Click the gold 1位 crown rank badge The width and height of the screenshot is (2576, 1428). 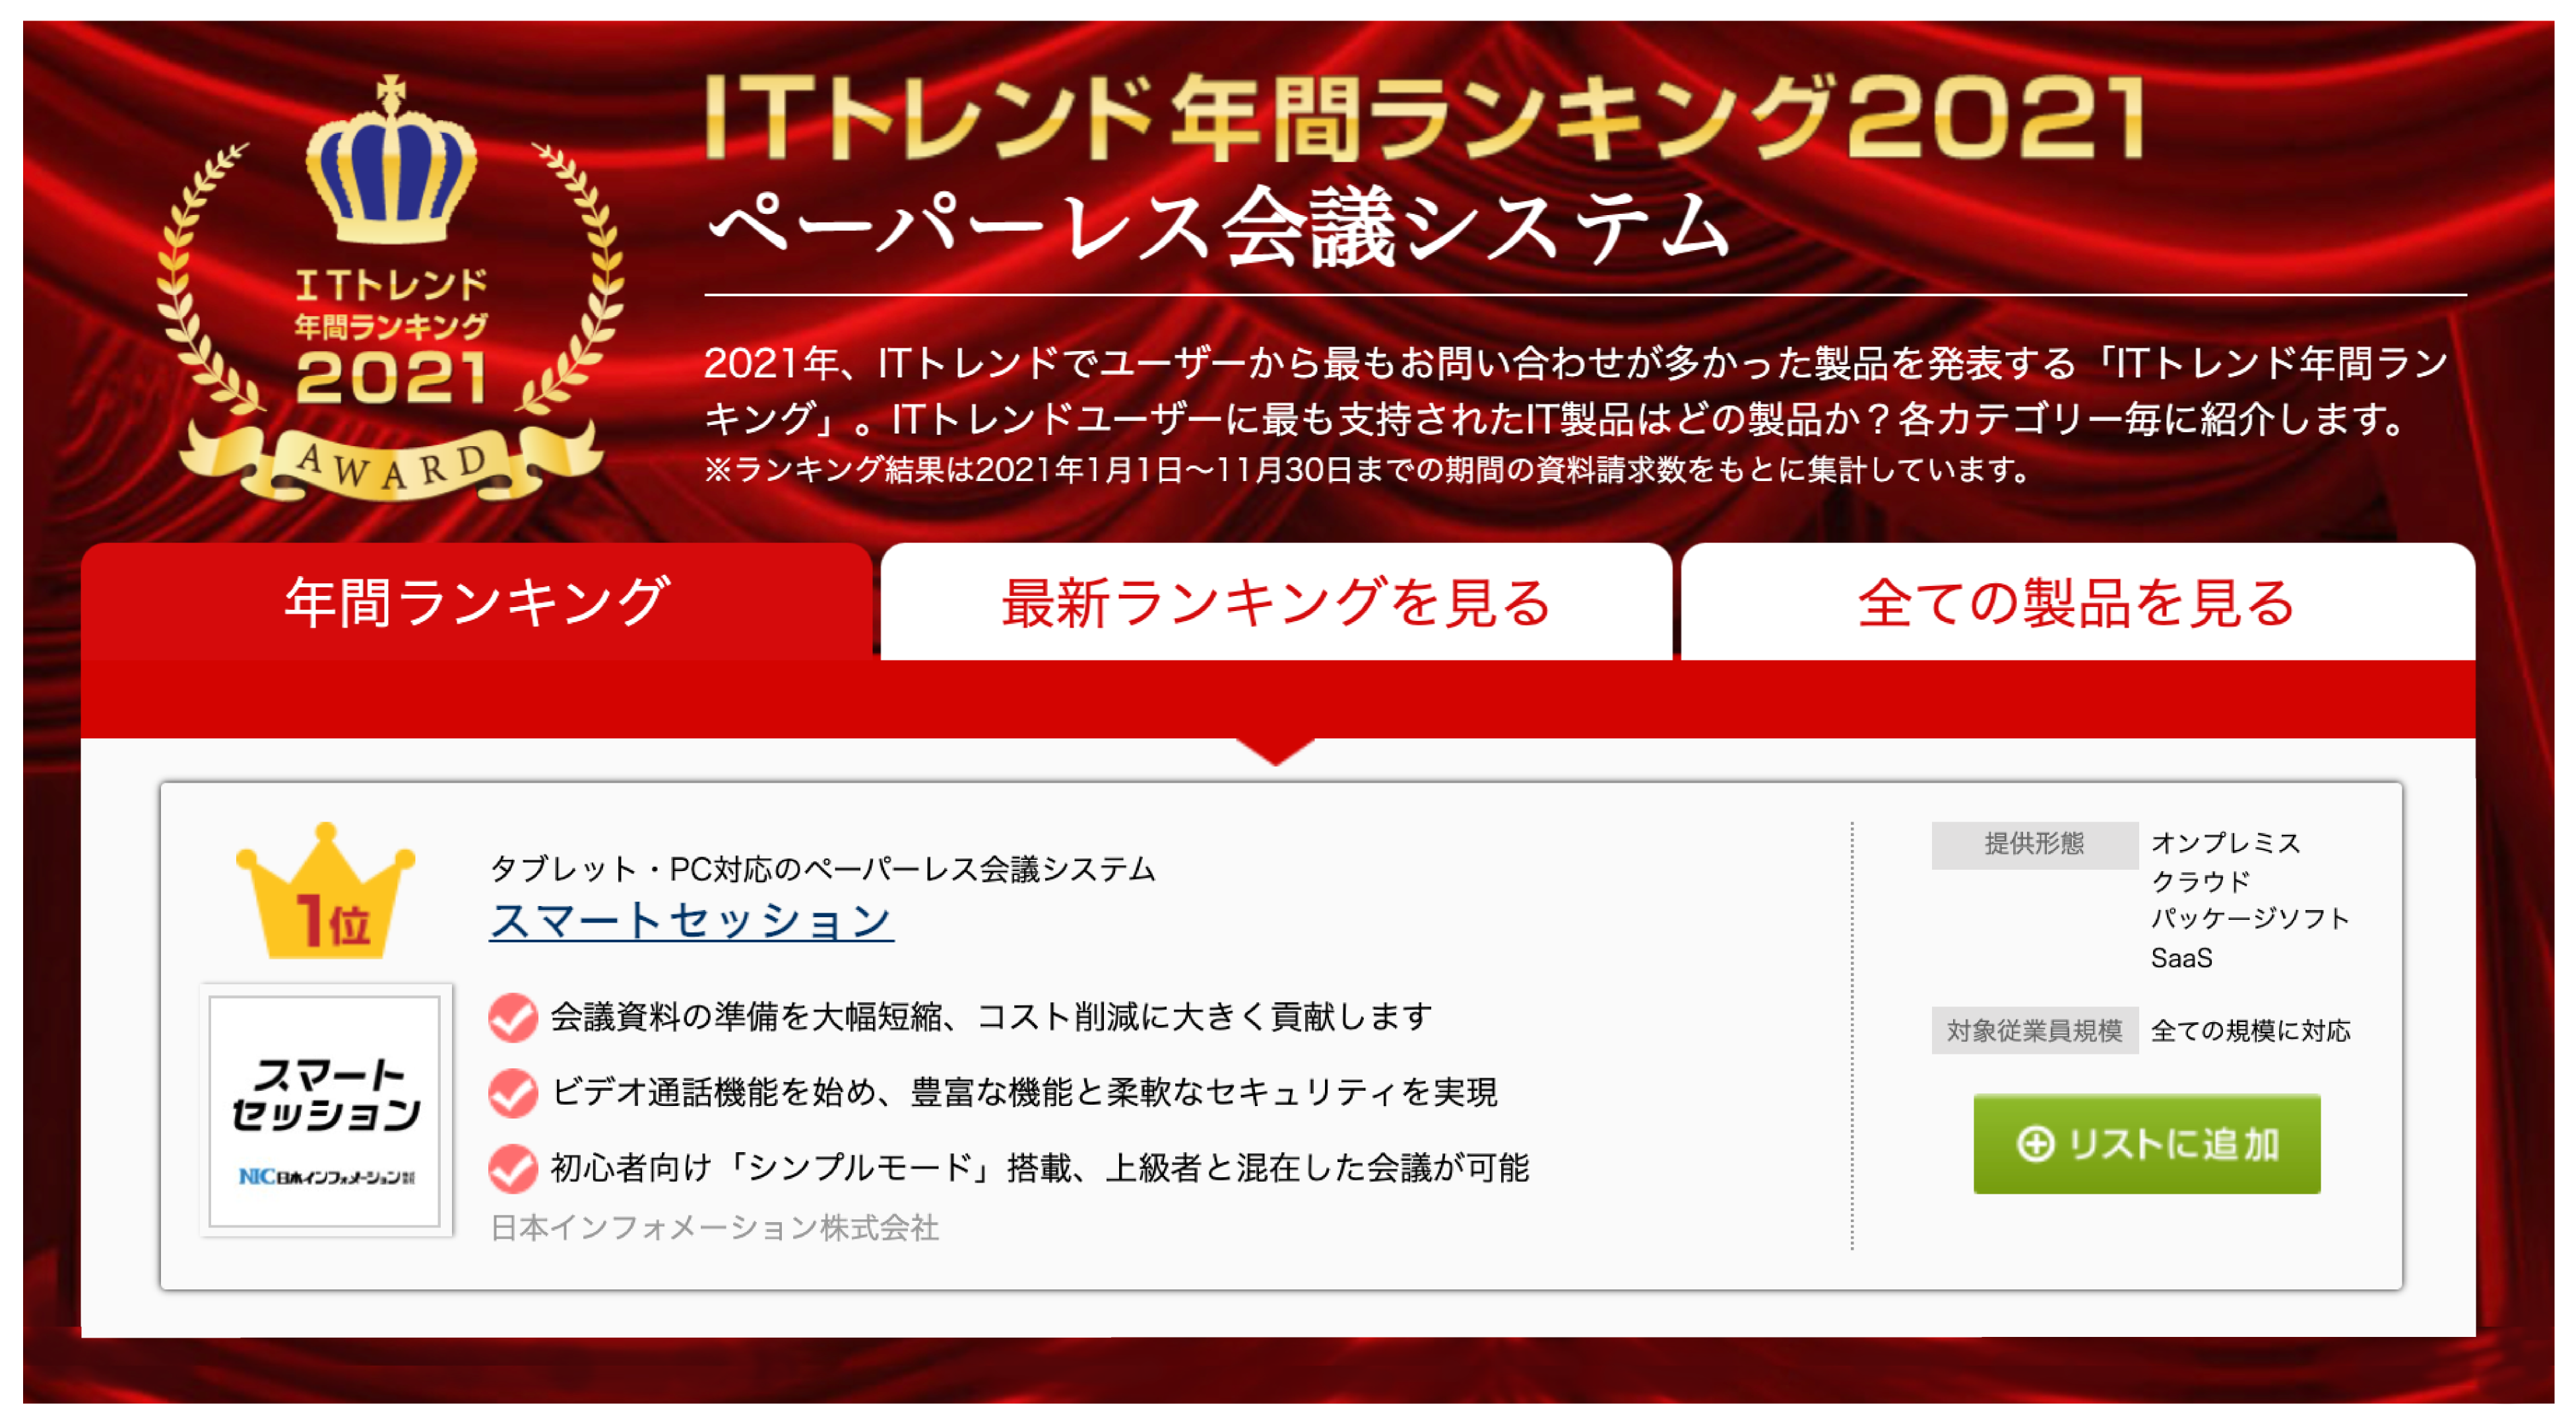325,891
